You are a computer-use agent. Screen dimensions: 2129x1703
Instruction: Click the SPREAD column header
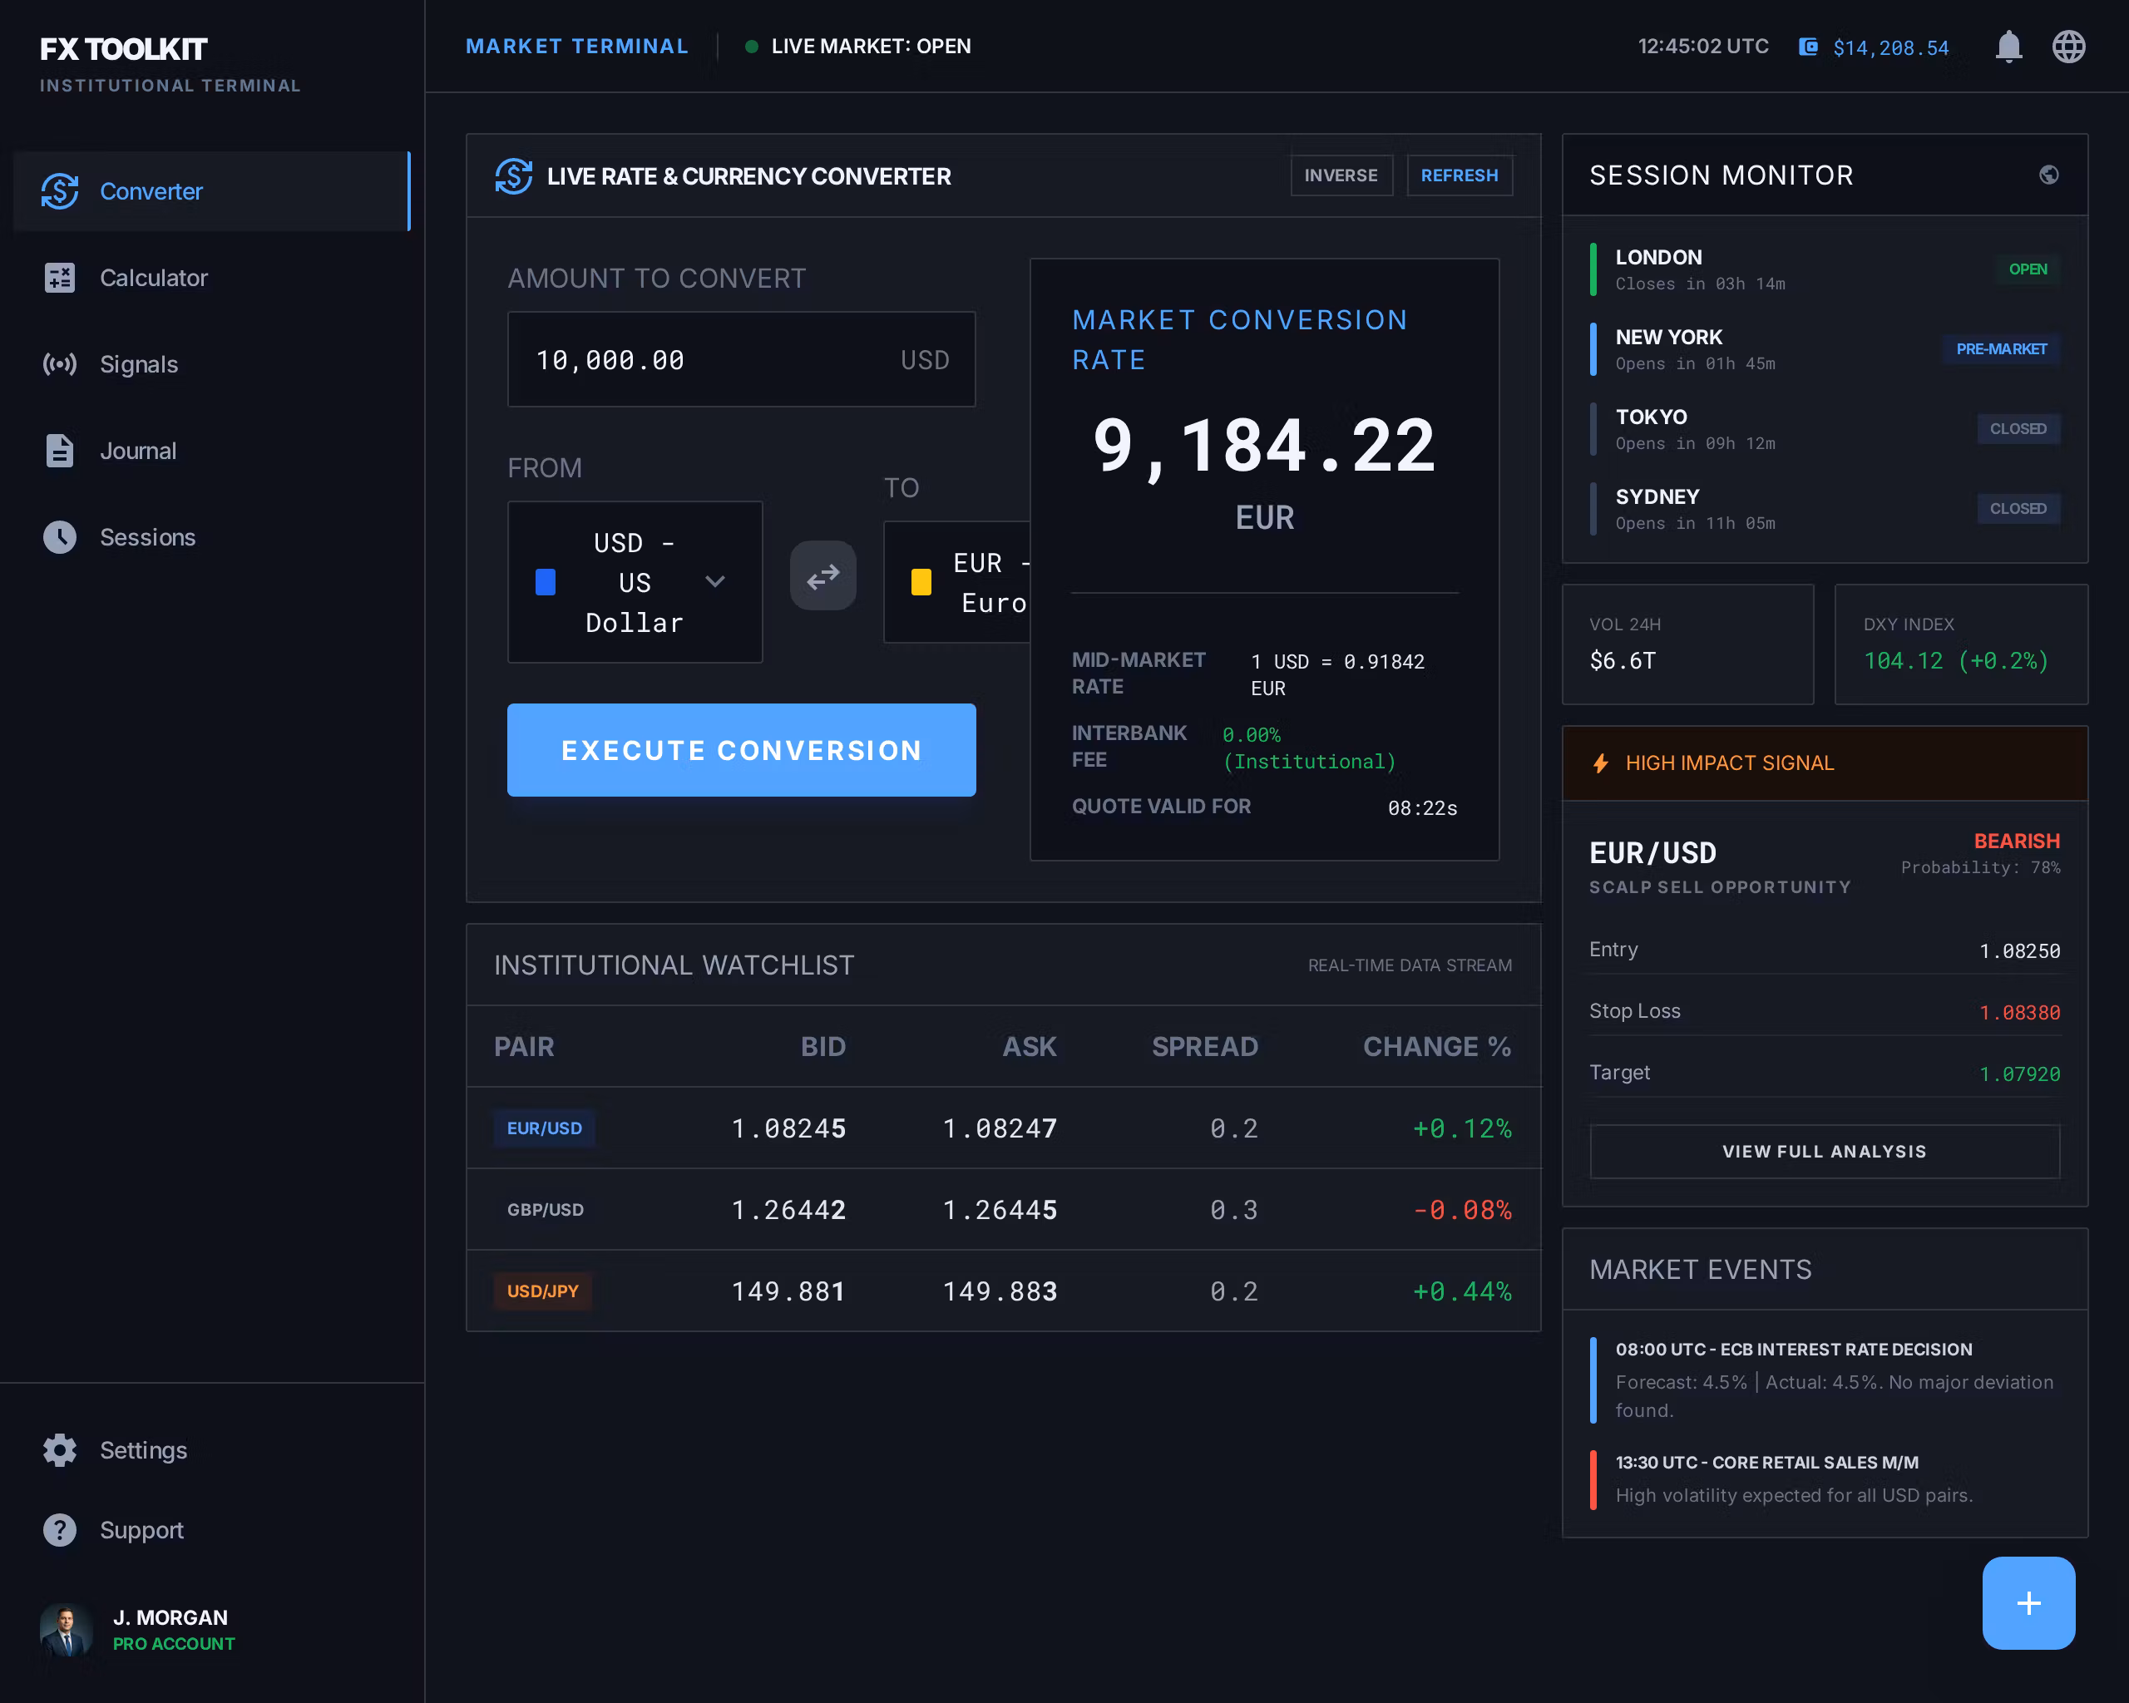[x=1205, y=1046]
